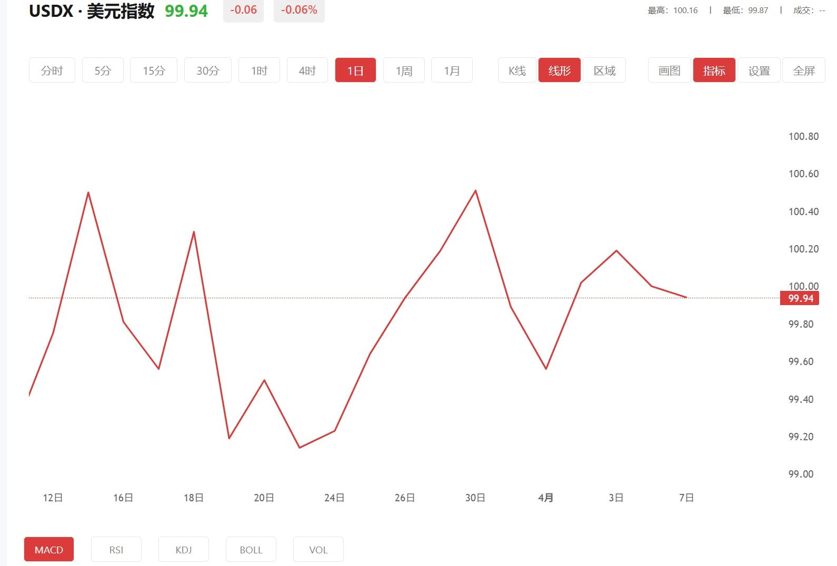
Task: Switch to 1周 weekly view
Action: pos(404,70)
